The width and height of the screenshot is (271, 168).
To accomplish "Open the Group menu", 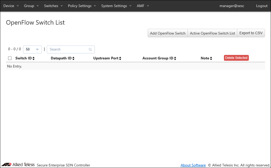I will point(31,6).
